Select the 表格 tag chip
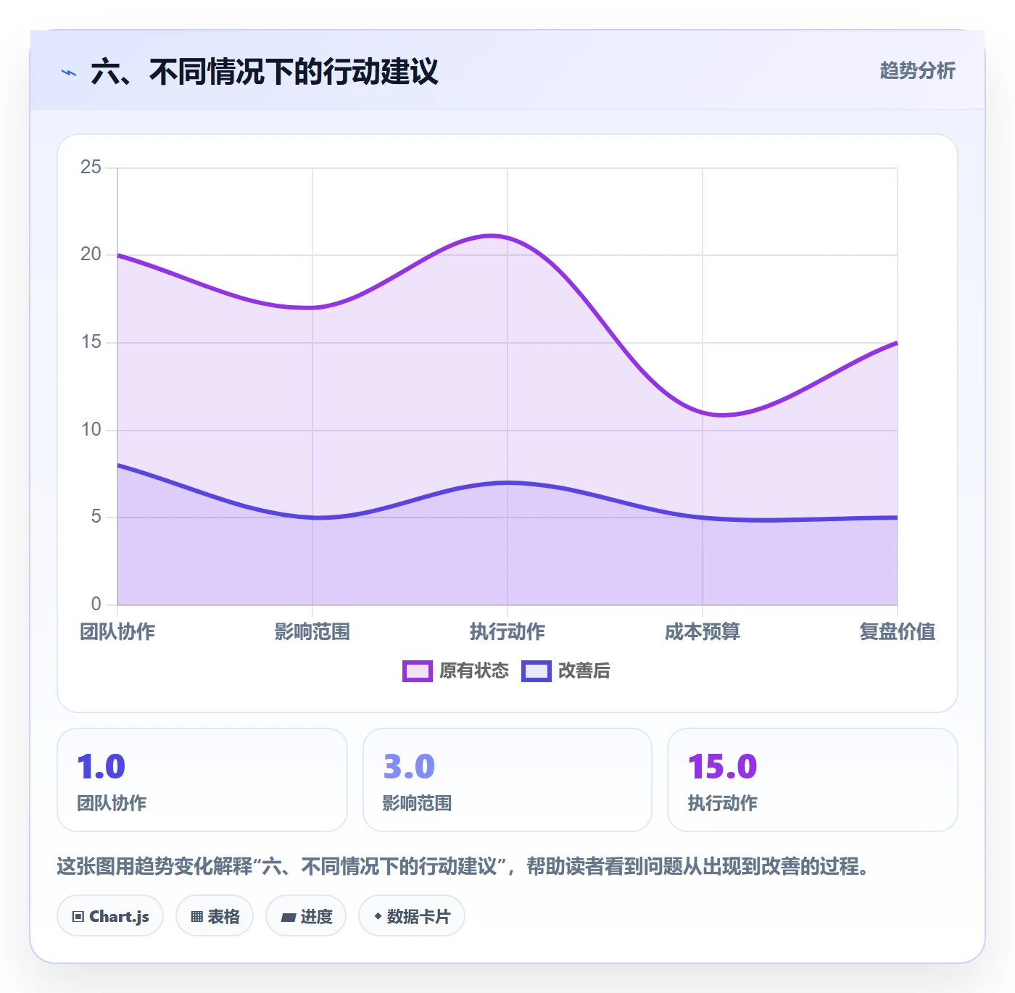This screenshot has height=993, width=1015. pos(215,916)
